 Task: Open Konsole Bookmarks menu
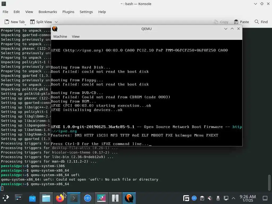48,12
